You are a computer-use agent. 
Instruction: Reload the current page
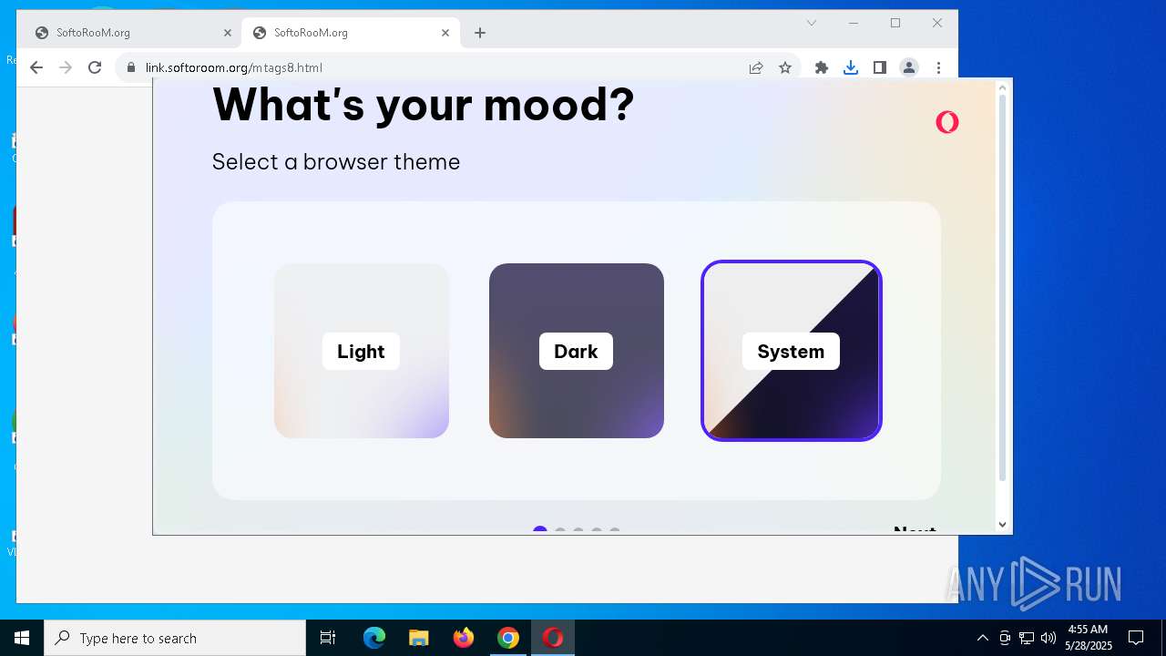coord(95,67)
